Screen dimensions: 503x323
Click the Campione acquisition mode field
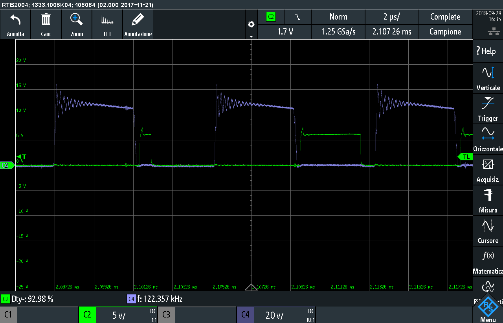(x=446, y=32)
